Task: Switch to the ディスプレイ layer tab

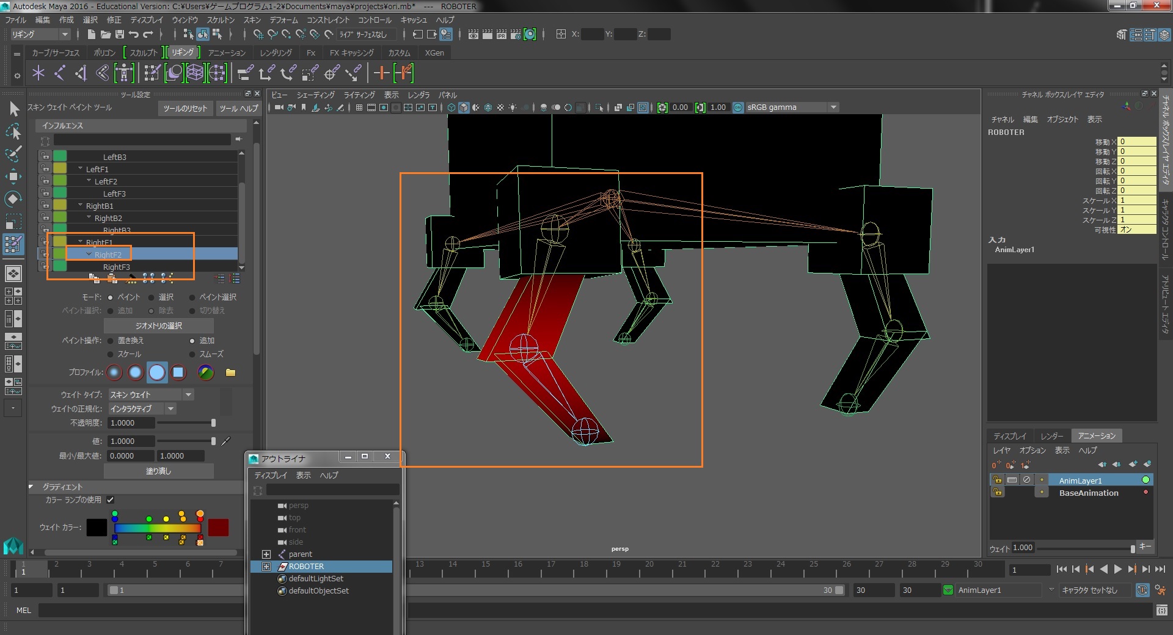Action: tap(1010, 436)
